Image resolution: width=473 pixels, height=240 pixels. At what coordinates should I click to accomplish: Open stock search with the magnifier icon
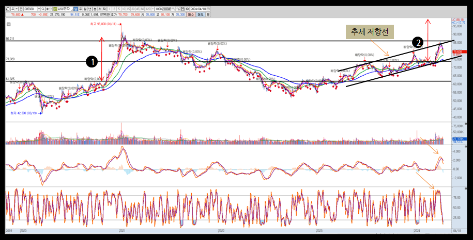pyautogui.click(x=43, y=9)
